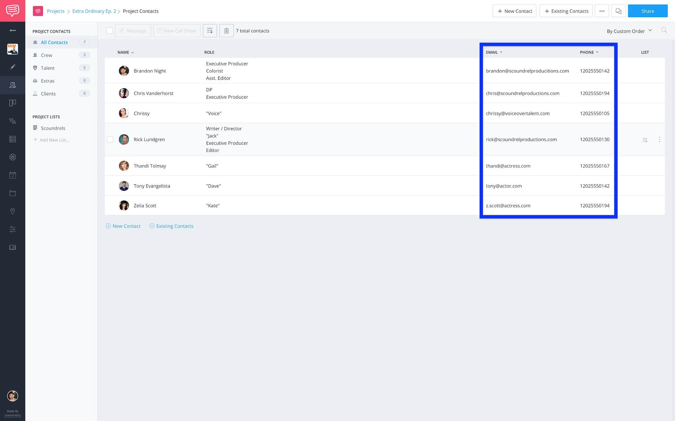
Task: Sort by the EMAIL column header
Action: (494, 52)
